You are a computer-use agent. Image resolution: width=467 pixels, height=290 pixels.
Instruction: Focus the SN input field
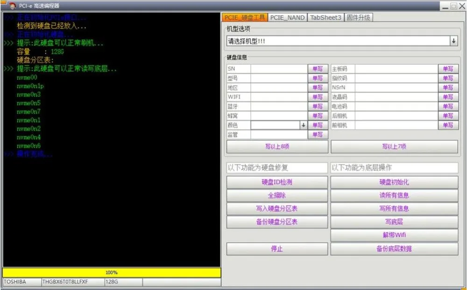click(279, 69)
